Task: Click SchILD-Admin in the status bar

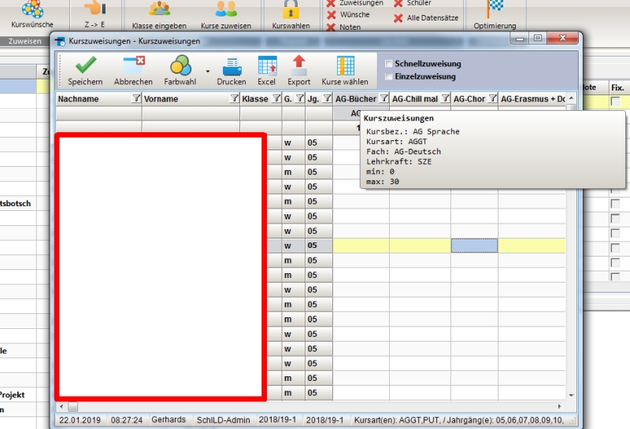Action: 223,420
